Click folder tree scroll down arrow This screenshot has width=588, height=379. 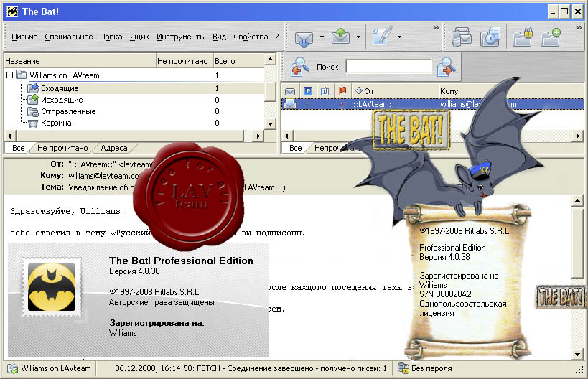[271, 123]
